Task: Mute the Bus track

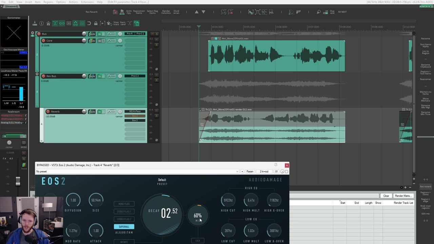Action: 152,34
